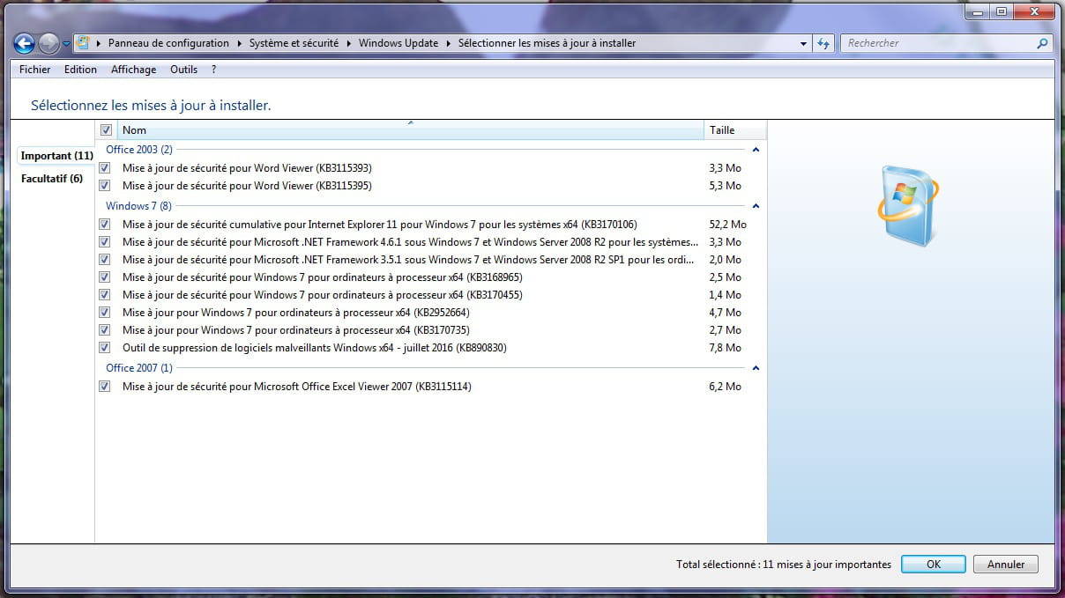Click the 6,2 Mo size value
This screenshot has height=598, width=1065.
pyautogui.click(x=725, y=387)
